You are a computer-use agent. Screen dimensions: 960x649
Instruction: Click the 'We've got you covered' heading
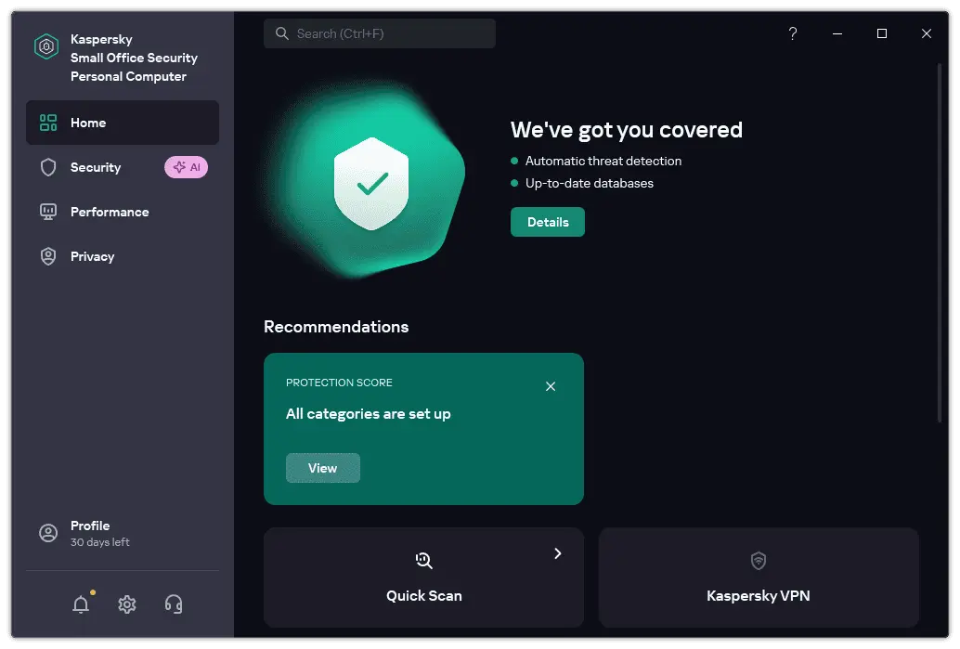tap(627, 130)
